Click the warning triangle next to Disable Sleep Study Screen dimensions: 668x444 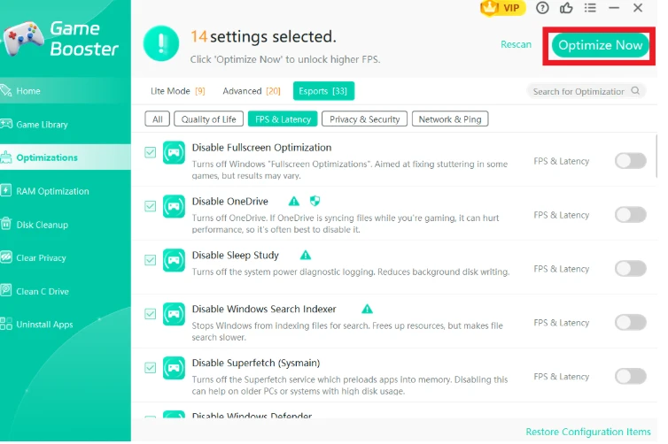(306, 256)
